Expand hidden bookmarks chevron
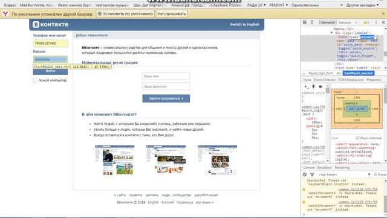 point(342,5)
